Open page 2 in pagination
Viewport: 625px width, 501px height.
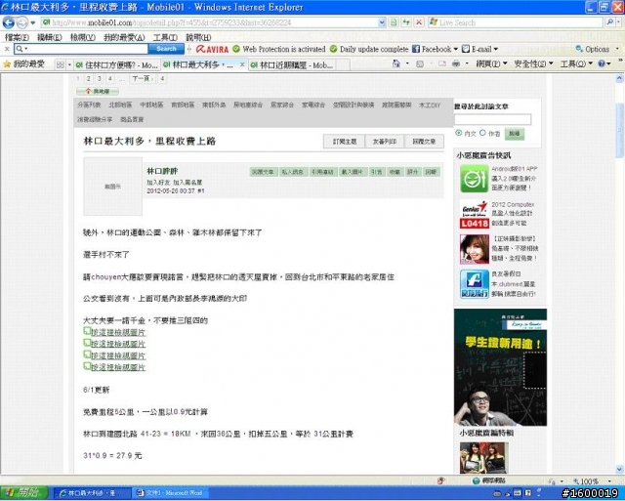click(x=89, y=78)
